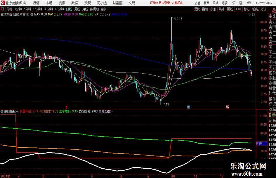276x178 pixels.
Task: Switch to the 1分钟 period
Action: click(x=18, y=9)
